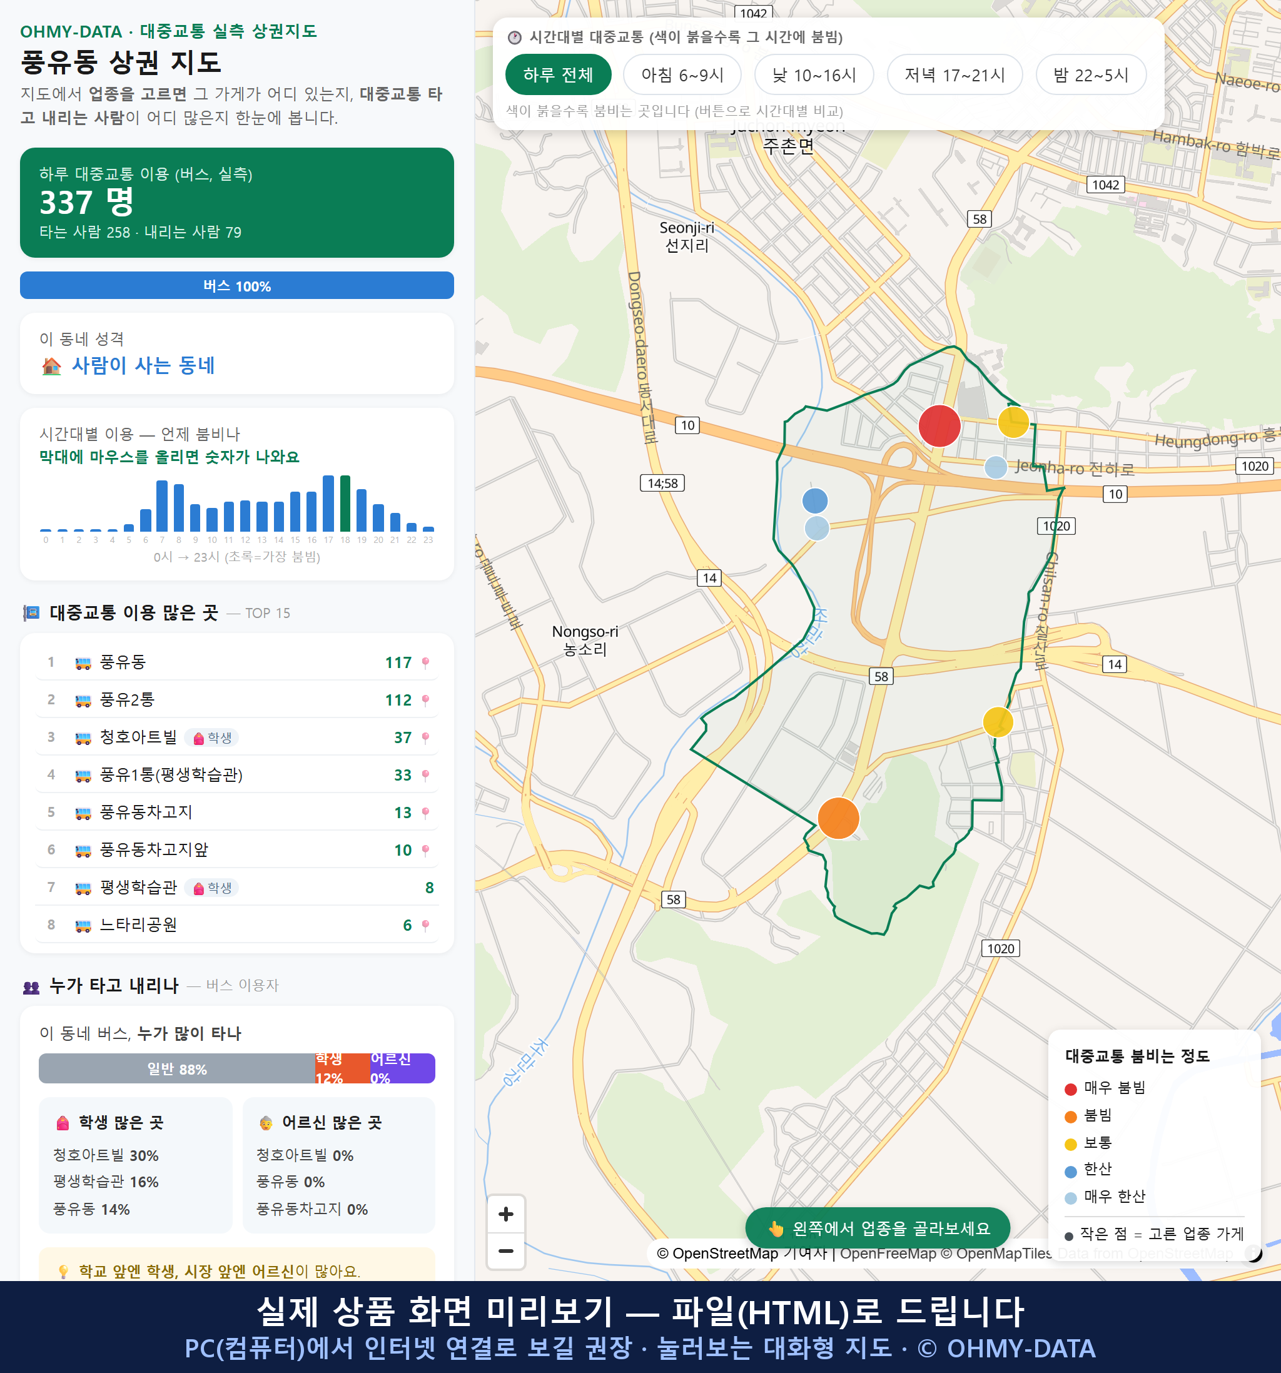Click the light blue marker near Jeonha-ro

995,467
